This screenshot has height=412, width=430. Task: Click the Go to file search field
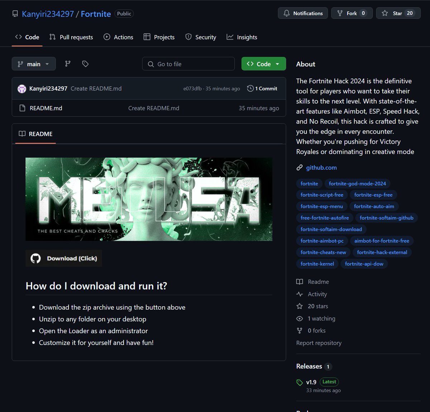(x=188, y=64)
